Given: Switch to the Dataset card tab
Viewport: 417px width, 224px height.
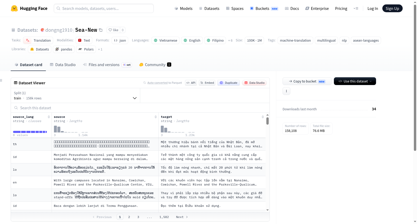Looking at the screenshot, I should tap(28, 65).
